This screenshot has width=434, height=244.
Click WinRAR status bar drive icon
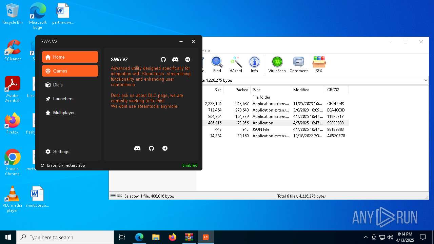[x=113, y=196]
